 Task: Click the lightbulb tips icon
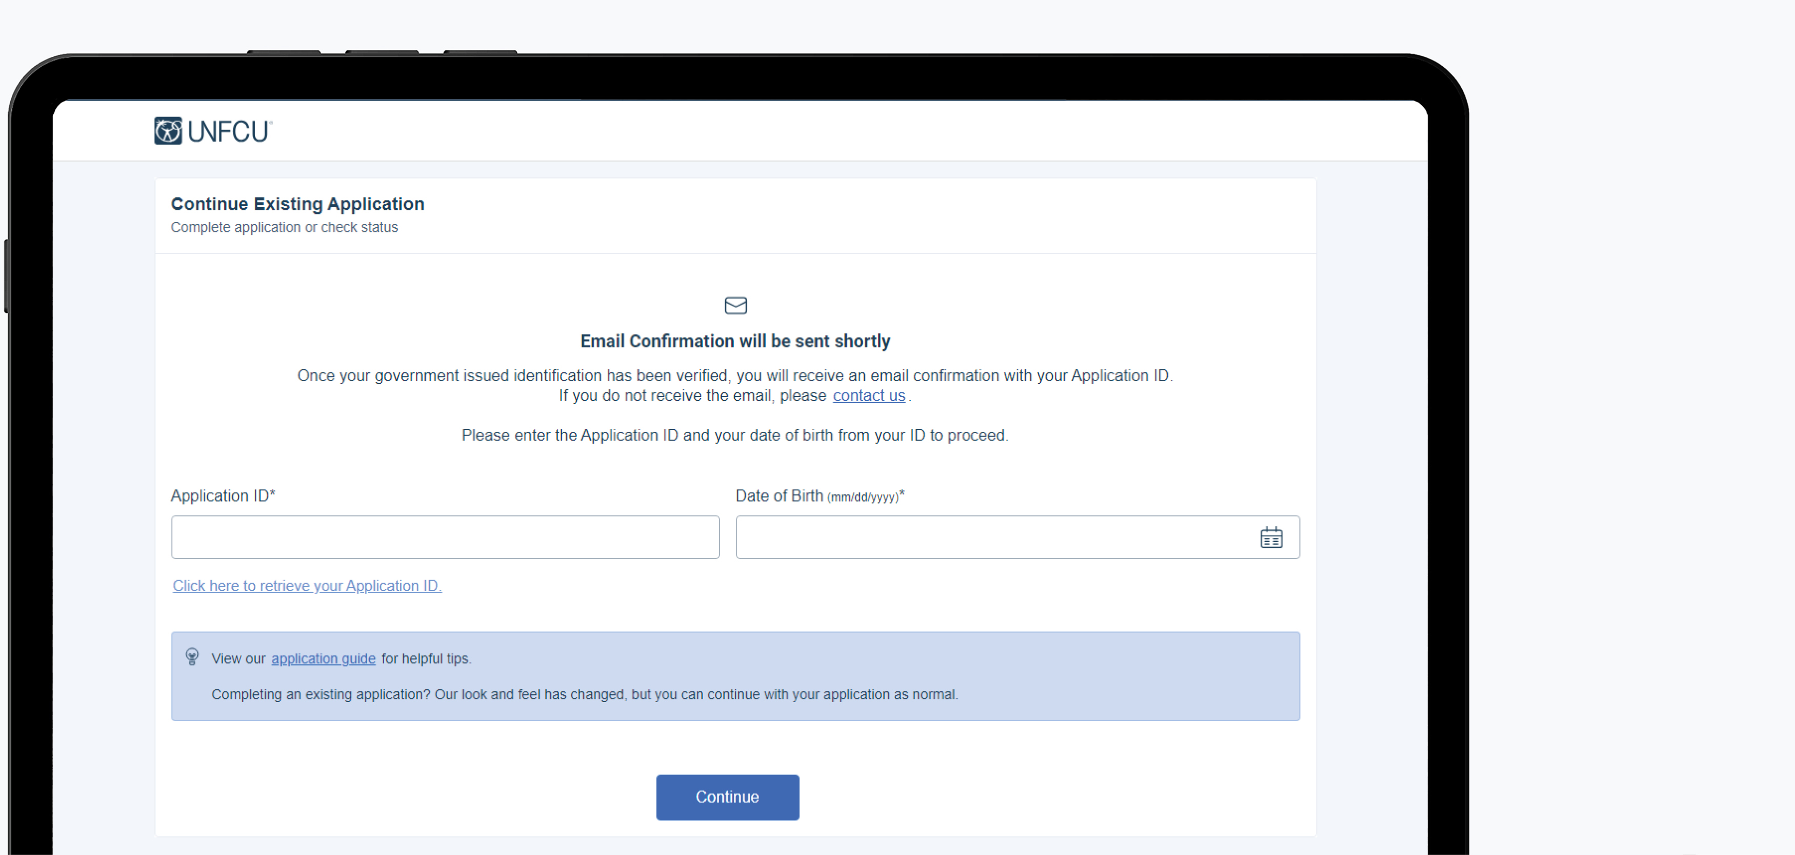[192, 657]
